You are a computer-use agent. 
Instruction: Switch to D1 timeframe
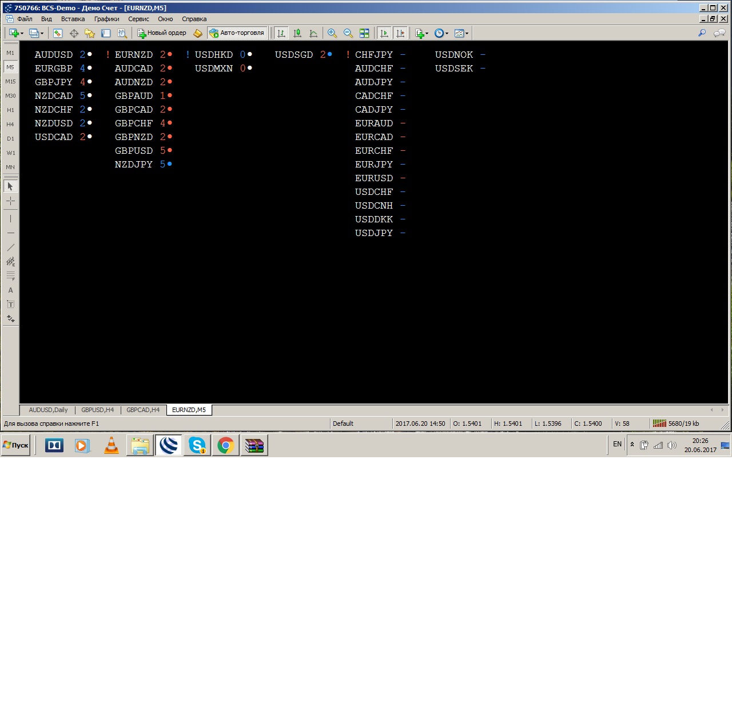coord(10,139)
